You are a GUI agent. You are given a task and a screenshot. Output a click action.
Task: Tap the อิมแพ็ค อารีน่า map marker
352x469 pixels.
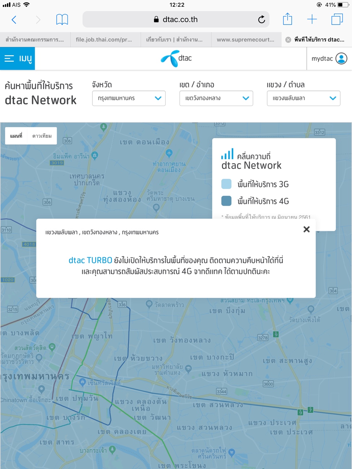[95, 155]
